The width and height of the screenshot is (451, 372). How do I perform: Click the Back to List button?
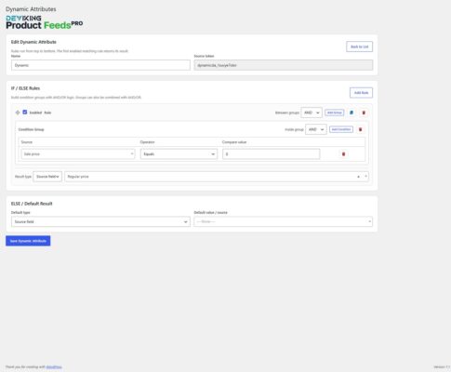point(360,46)
